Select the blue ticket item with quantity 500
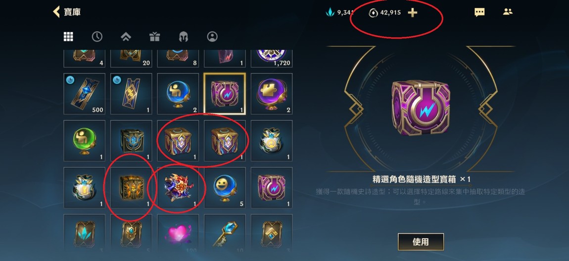Image resolution: width=569 pixels, height=261 pixels. [84, 94]
